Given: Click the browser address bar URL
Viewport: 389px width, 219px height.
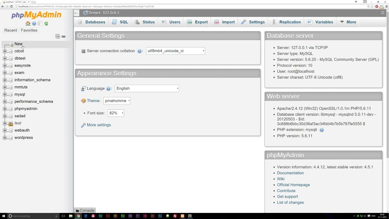Looking at the screenshot, I should [x=86, y=6].
